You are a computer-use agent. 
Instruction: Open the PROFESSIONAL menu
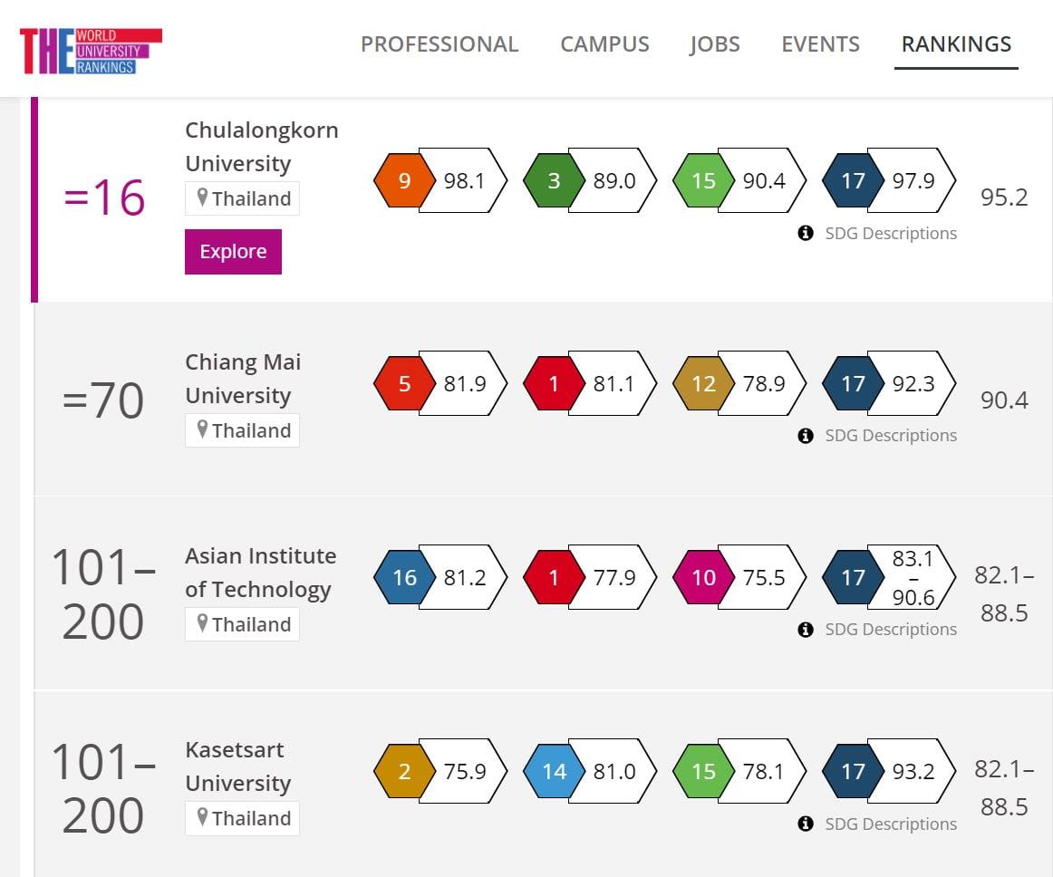pos(440,44)
